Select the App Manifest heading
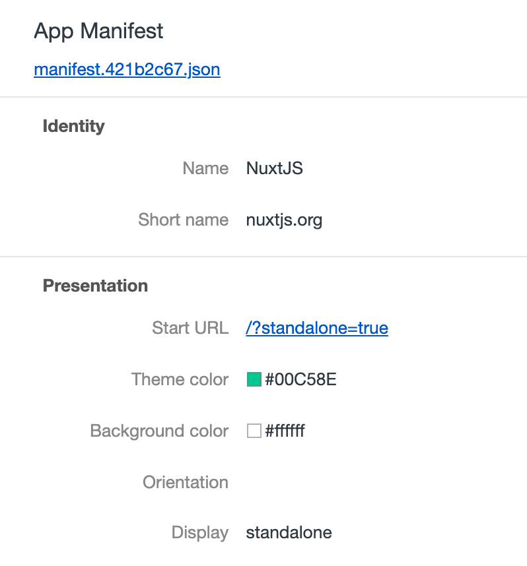 (x=98, y=30)
